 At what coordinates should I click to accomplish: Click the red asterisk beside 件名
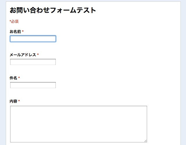point(19,78)
